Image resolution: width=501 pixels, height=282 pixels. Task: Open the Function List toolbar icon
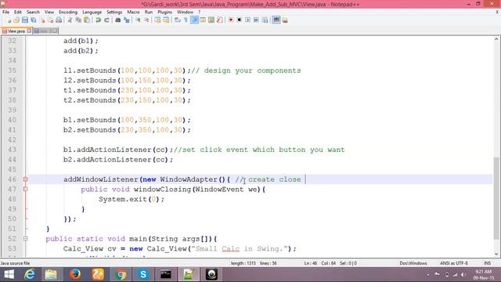tap(219, 20)
